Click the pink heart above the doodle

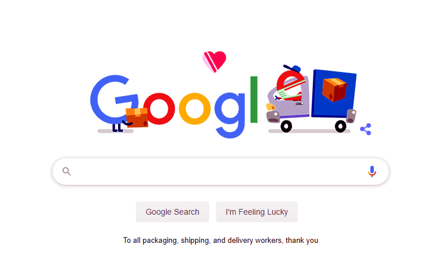pyautogui.click(x=214, y=62)
